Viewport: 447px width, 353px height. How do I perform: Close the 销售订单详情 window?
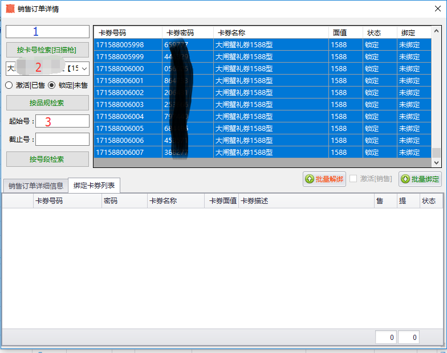(438, 9)
